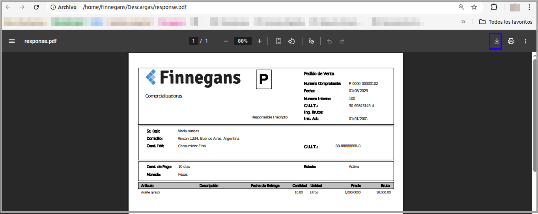Screen dimensions: 538x214
Task: Click the address Rincon 1234, Buenos Aires, Argentina
Action: point(208,139)
